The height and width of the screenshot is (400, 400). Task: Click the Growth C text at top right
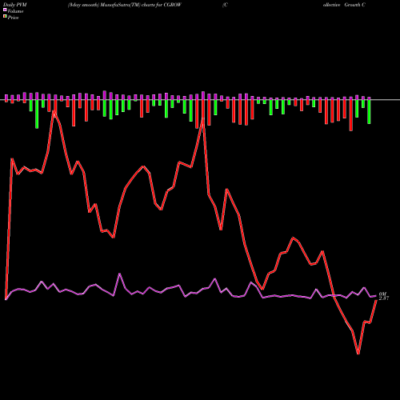(354, 5)
